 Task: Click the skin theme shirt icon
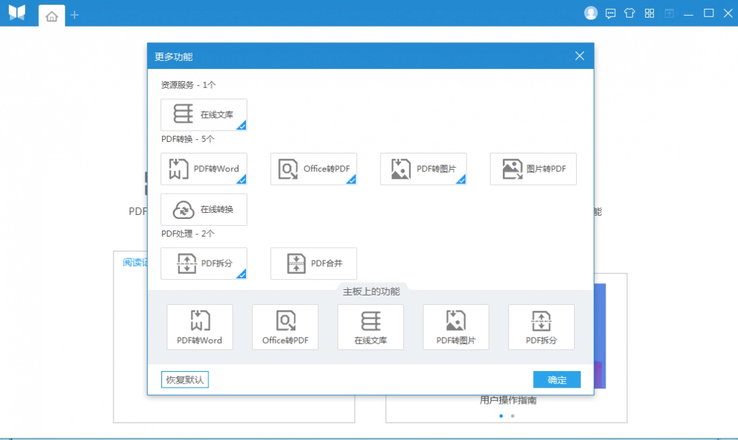629,13
